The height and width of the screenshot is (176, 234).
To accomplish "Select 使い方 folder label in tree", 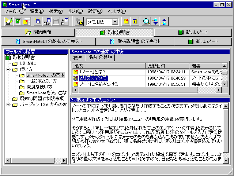I will point(26,69).
